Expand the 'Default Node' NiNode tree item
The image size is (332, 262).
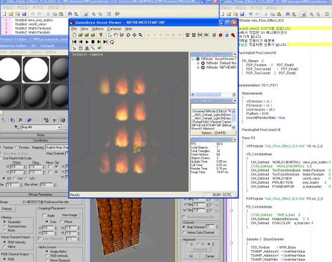point(198,63)
